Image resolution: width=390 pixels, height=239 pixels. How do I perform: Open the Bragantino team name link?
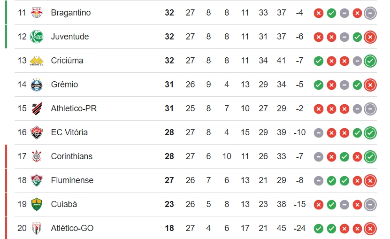click(71, 13)
